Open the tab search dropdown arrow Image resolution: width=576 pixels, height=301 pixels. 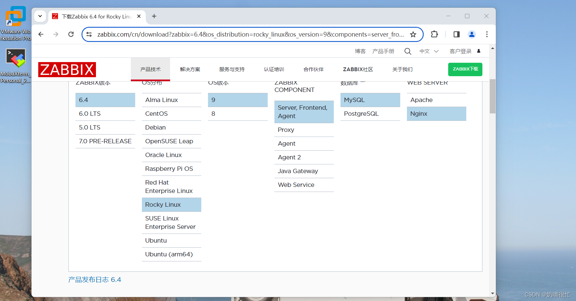(40, 16)
